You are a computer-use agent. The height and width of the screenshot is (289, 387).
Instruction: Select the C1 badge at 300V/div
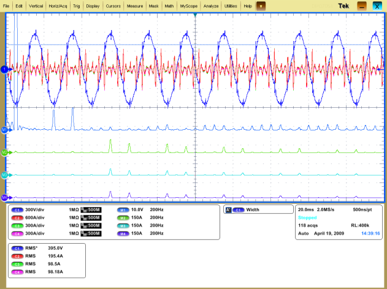[x=17, y=210]
